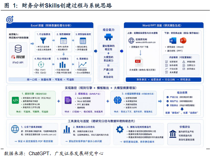Viewport: 212px width, 157px height.
Task: Click the trend line icon beside 行业比较
Action: [x=166, y=69]
